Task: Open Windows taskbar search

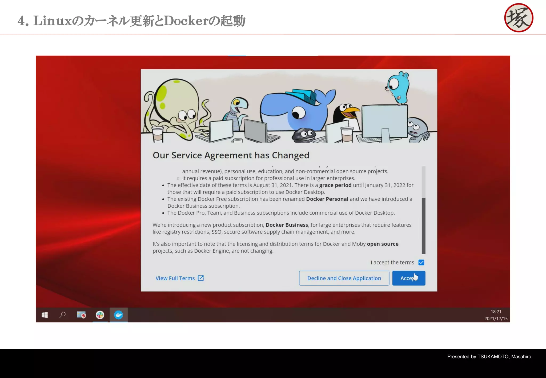Action: pyautogui.click(x=63, y=315)
